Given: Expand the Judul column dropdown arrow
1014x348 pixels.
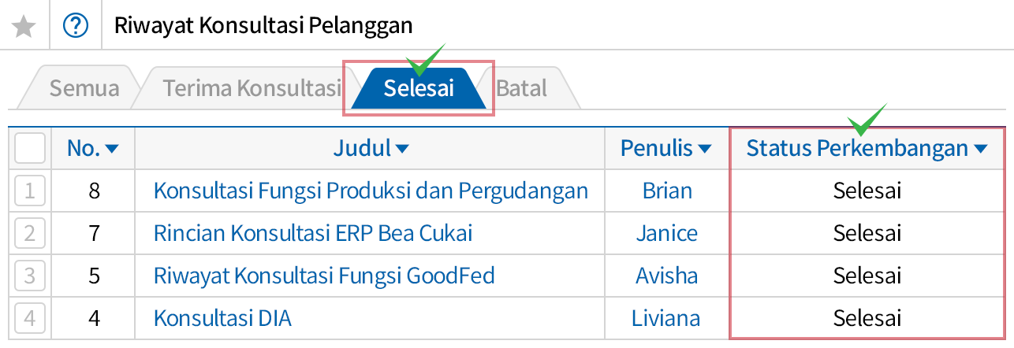Looking at the screenshot, I should coord(402,148).
